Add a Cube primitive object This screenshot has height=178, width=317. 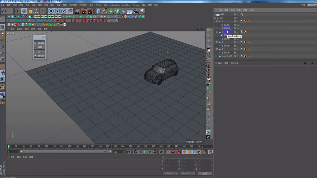98,11
